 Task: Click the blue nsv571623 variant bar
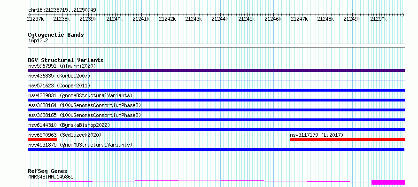point(216,90)
